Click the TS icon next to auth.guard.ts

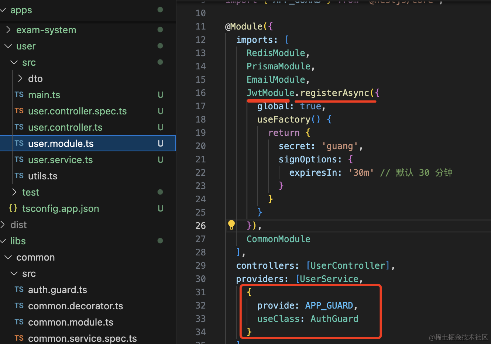[19, 290]
